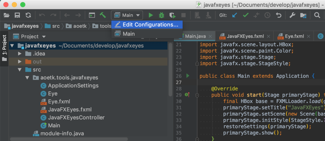Navigate Back with left arrow icon
Viewport: 325px width, 141px height.
click(67, 15)
